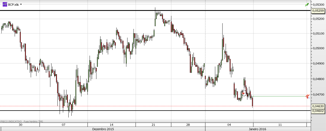Click the green arrow icon at top right
326x131 pixels.
307,5
